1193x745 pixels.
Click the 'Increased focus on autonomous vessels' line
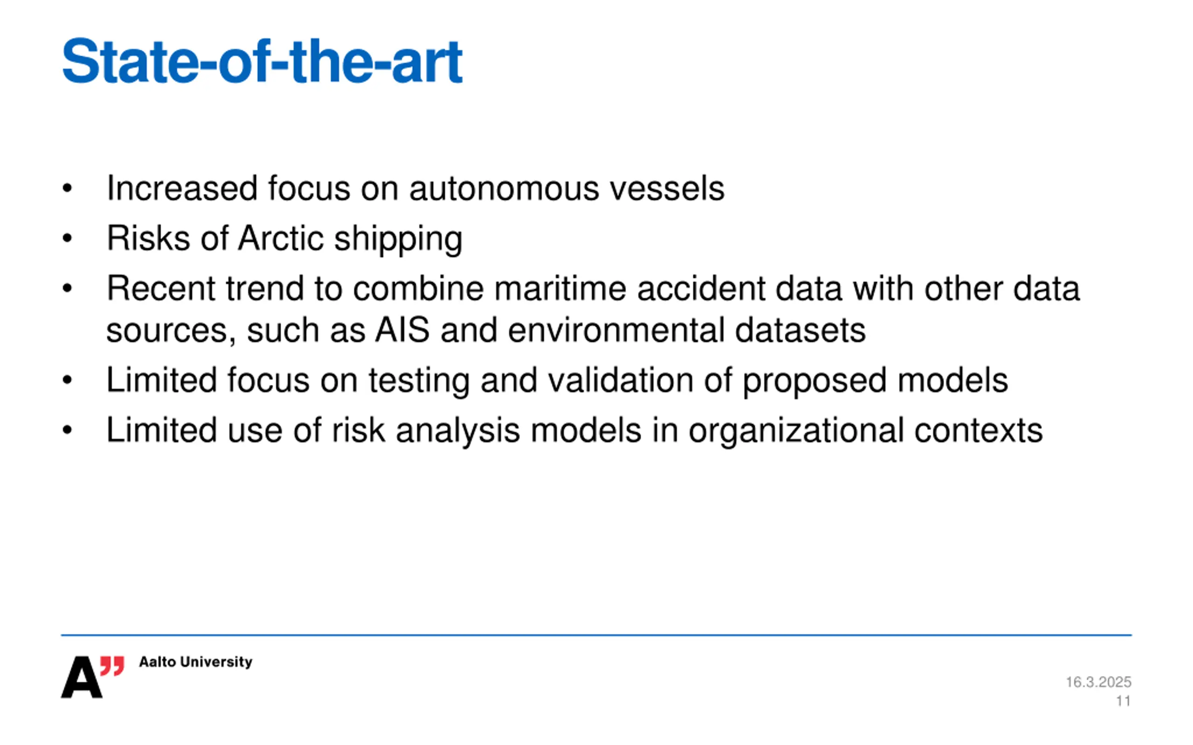pos(415,188)
